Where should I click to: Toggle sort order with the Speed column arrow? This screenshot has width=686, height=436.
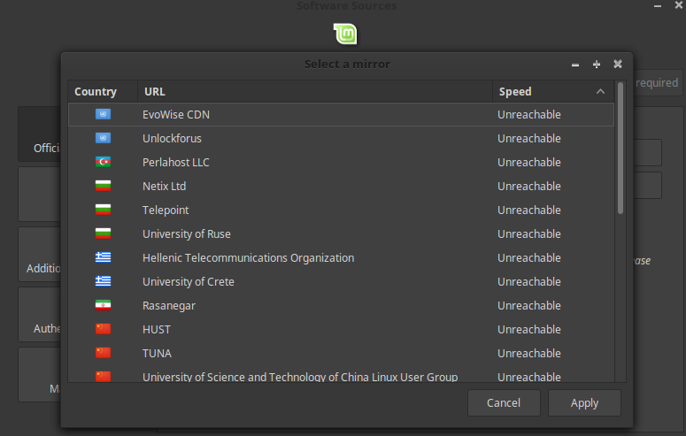[600, 91]
